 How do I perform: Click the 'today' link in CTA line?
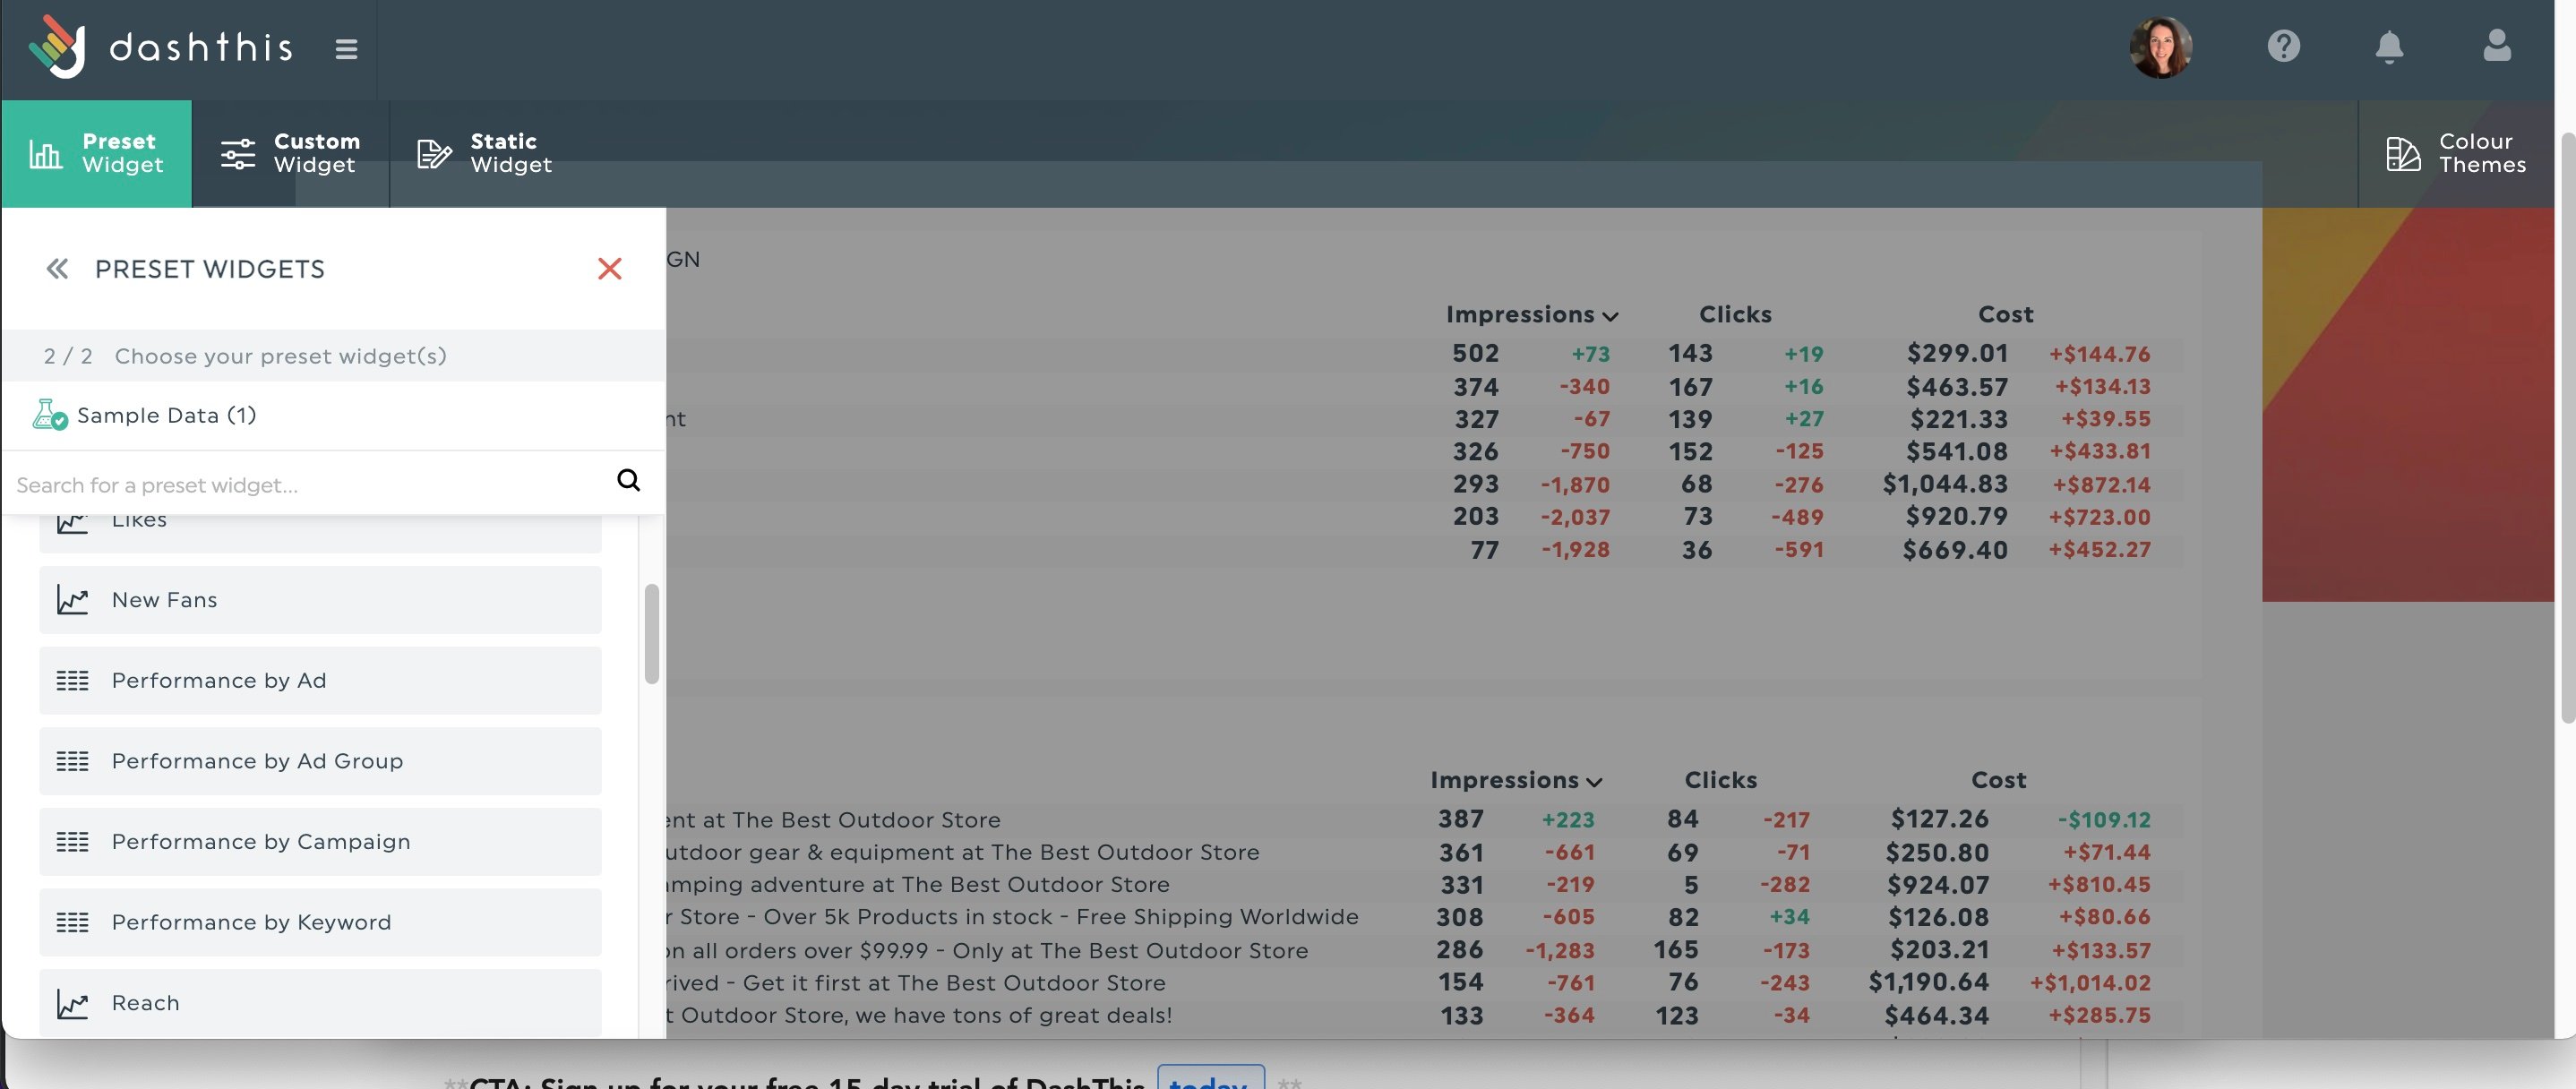pyautogui.click(x=1209, y=1080)
